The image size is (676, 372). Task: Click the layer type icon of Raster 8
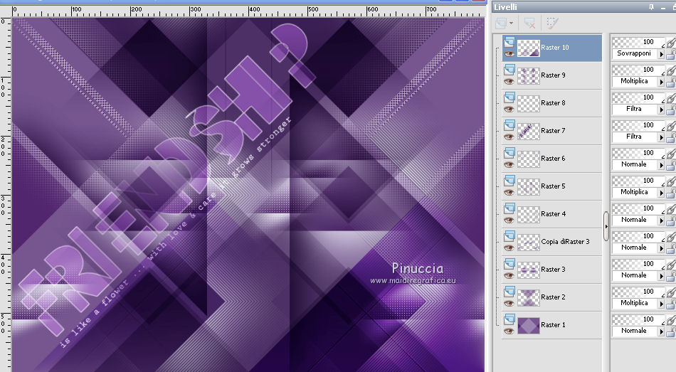[509, 97]
